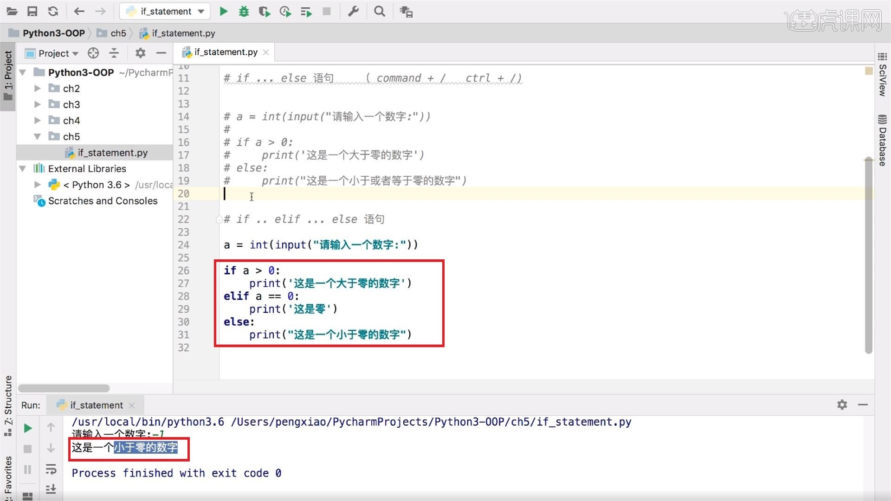Screen dimensions: 891x501
Task: Stop the process with the square stop icon
Action: pyautogui.click(x=327, y=11)
